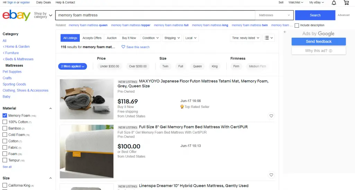Click the blue Search button
This screenshot has width=355, height=190.
(315, 15)
